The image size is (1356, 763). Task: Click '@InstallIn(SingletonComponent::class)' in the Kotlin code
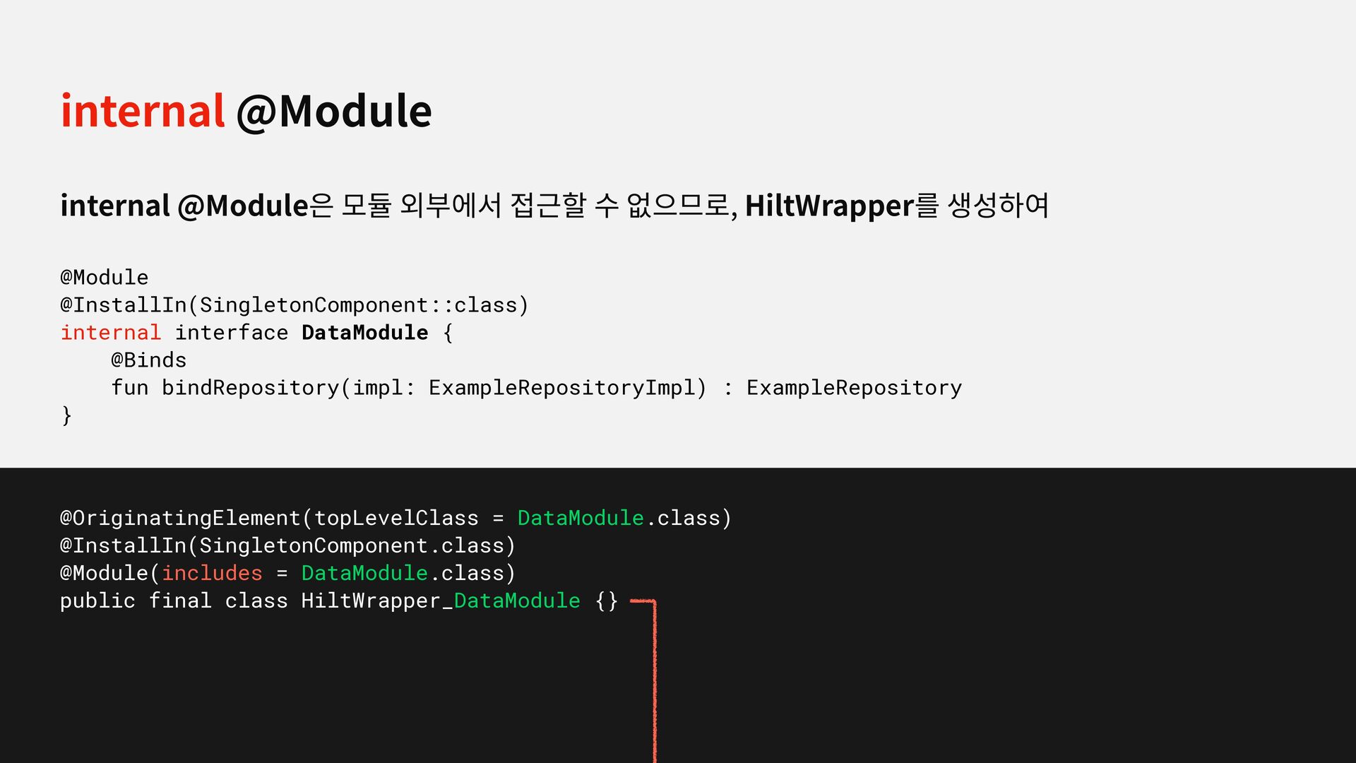tap(294, 305)
